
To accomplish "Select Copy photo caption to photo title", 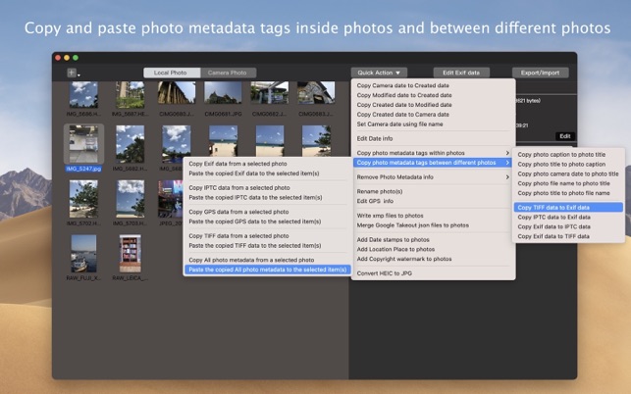I will click(x=568, y=155).
